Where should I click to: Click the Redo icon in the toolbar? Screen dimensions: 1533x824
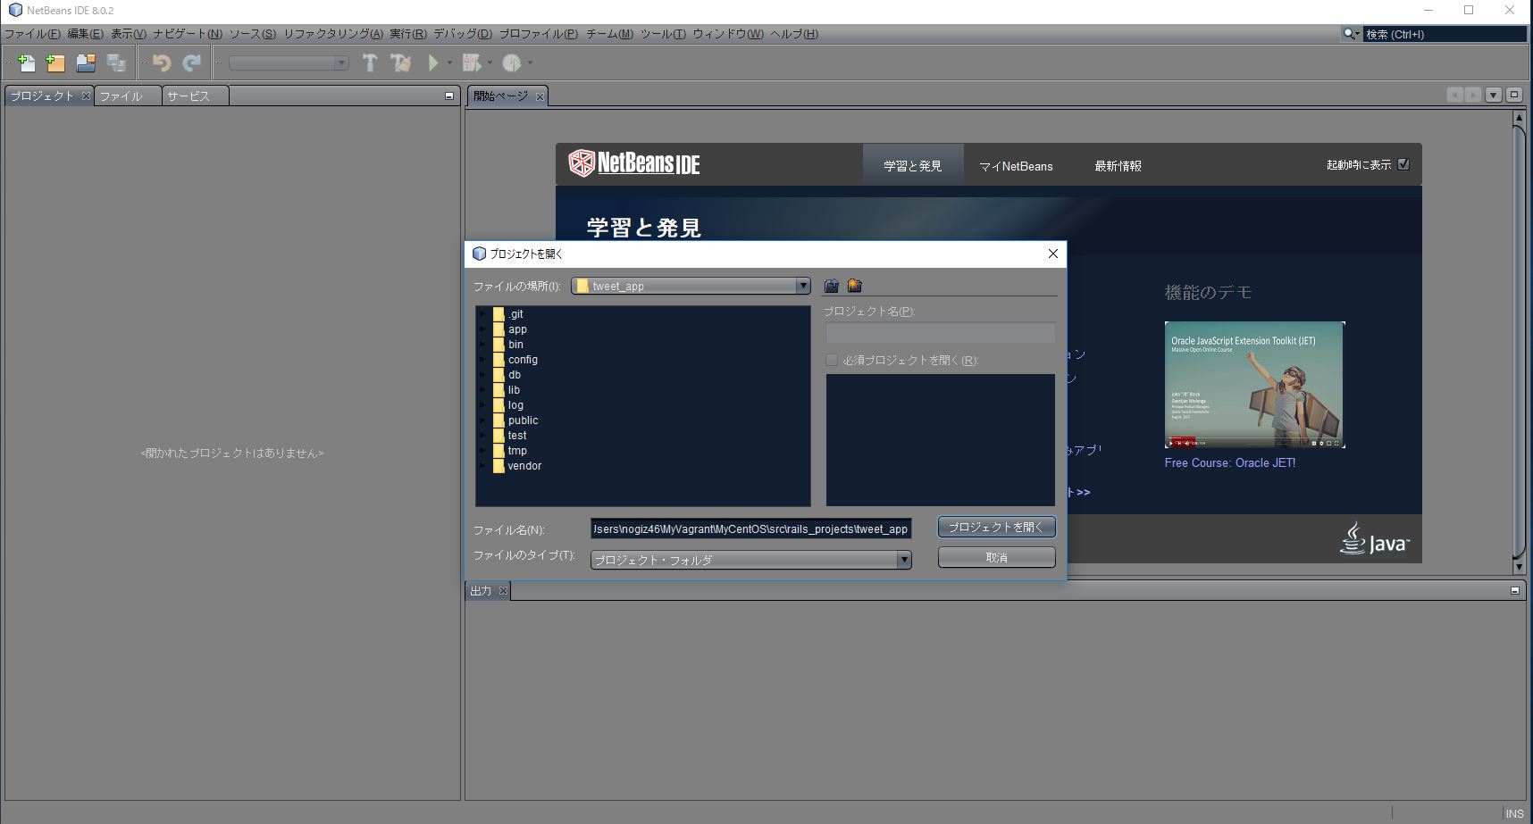pyautogui.click(x=190, y=62)
